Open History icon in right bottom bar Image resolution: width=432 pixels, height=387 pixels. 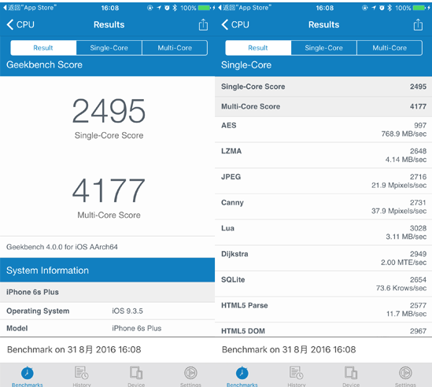pos(297,373)
